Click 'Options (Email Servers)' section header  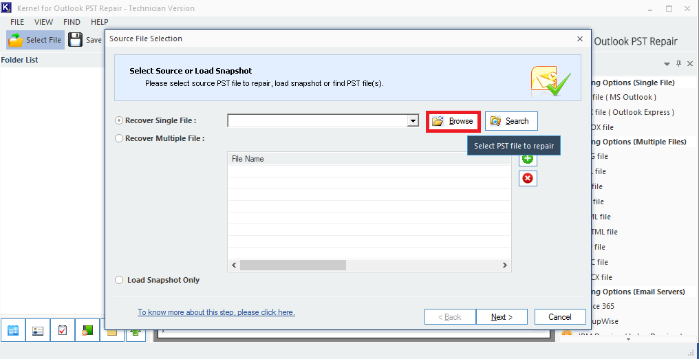click(x=638, y=292)
